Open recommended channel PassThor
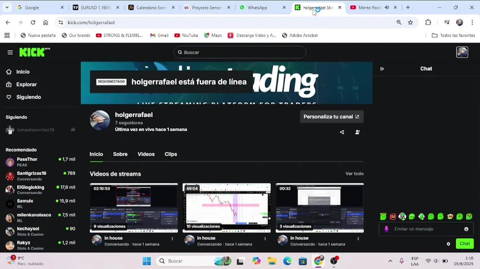Image resolution: width=480 pixels, height=269 pixels. [40, 162]
